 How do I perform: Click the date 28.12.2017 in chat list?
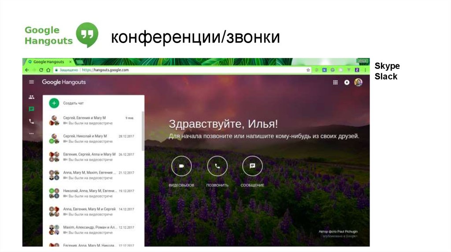click(126, 136)
